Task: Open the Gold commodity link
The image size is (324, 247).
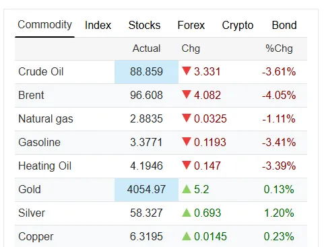Action: coord(30,189)
